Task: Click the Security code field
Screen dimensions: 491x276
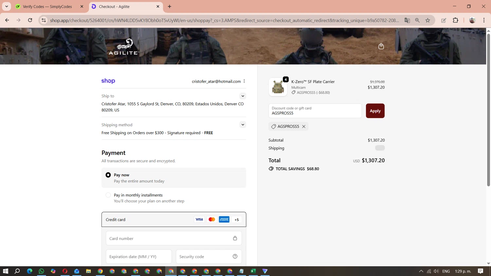Action: coord(209,257)
